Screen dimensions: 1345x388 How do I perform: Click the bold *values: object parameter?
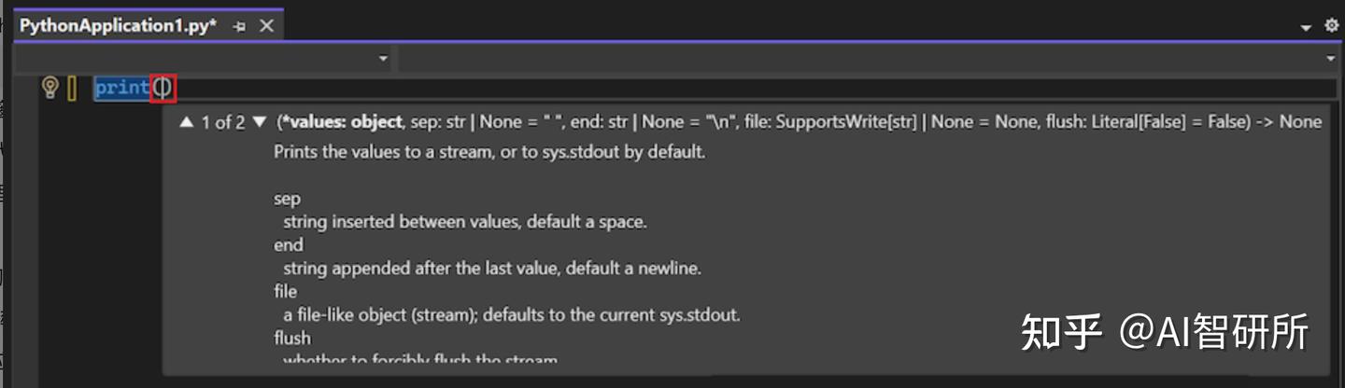coord(342,122)
